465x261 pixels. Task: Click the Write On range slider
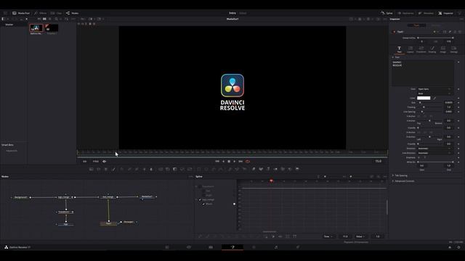[x=435, y=162]
